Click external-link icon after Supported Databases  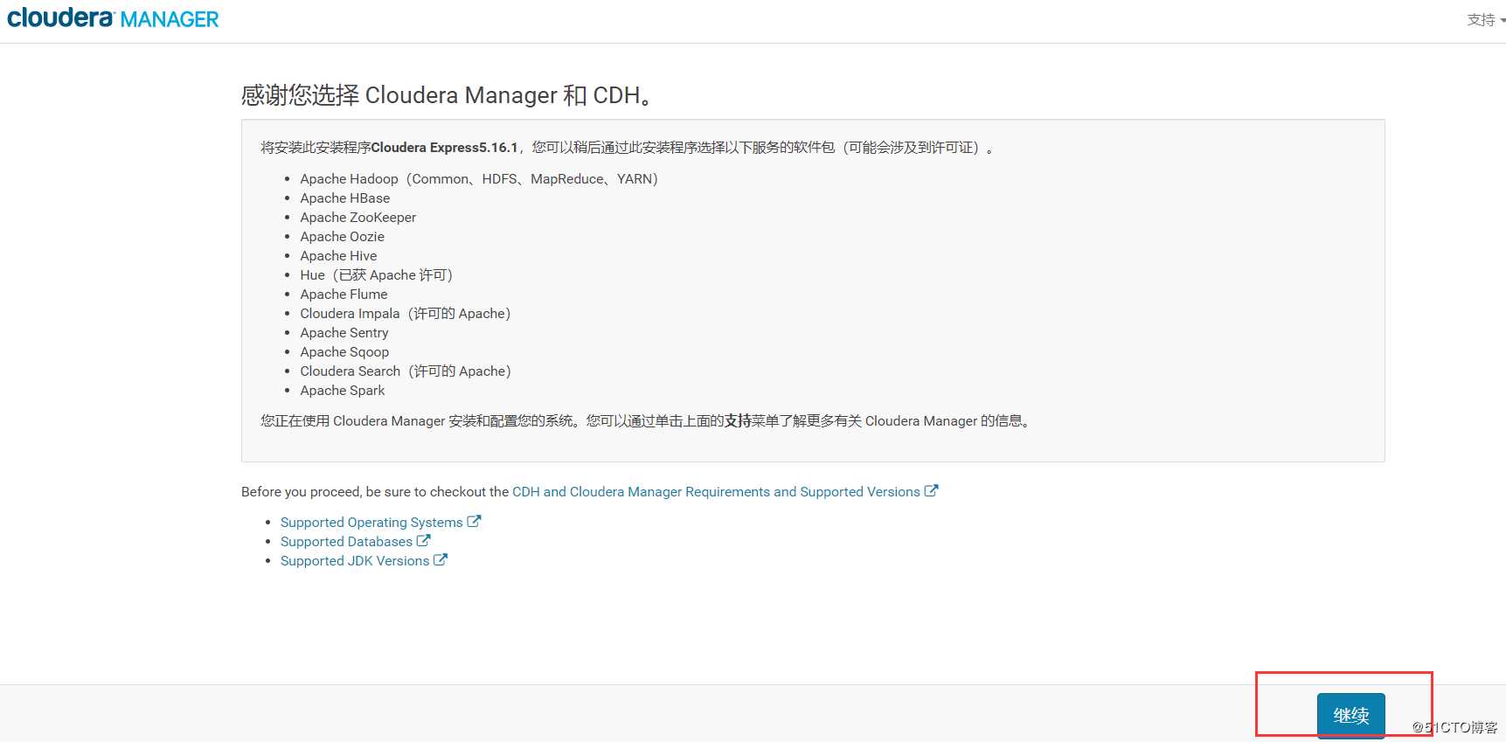click(x=423, y=540)
